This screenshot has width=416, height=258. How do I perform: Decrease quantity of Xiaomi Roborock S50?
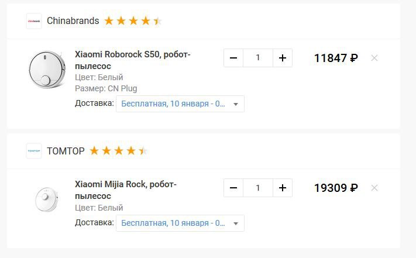pyautogui.click(x=233, y=58)
